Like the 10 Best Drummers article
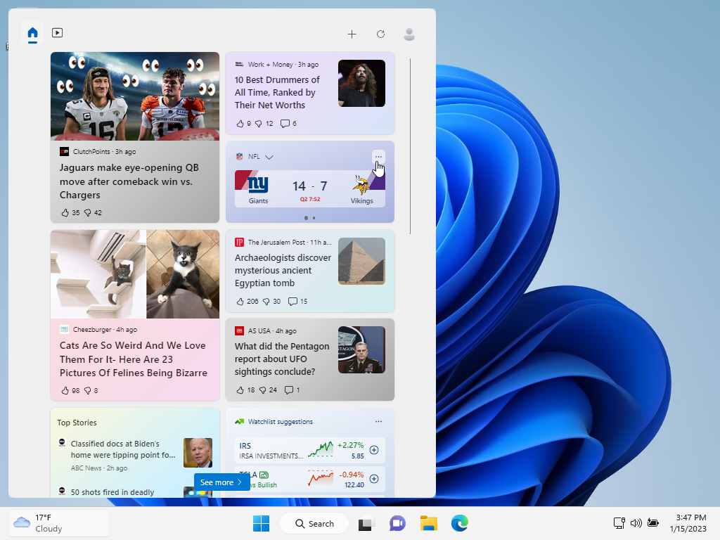 [x=240, y=124]
